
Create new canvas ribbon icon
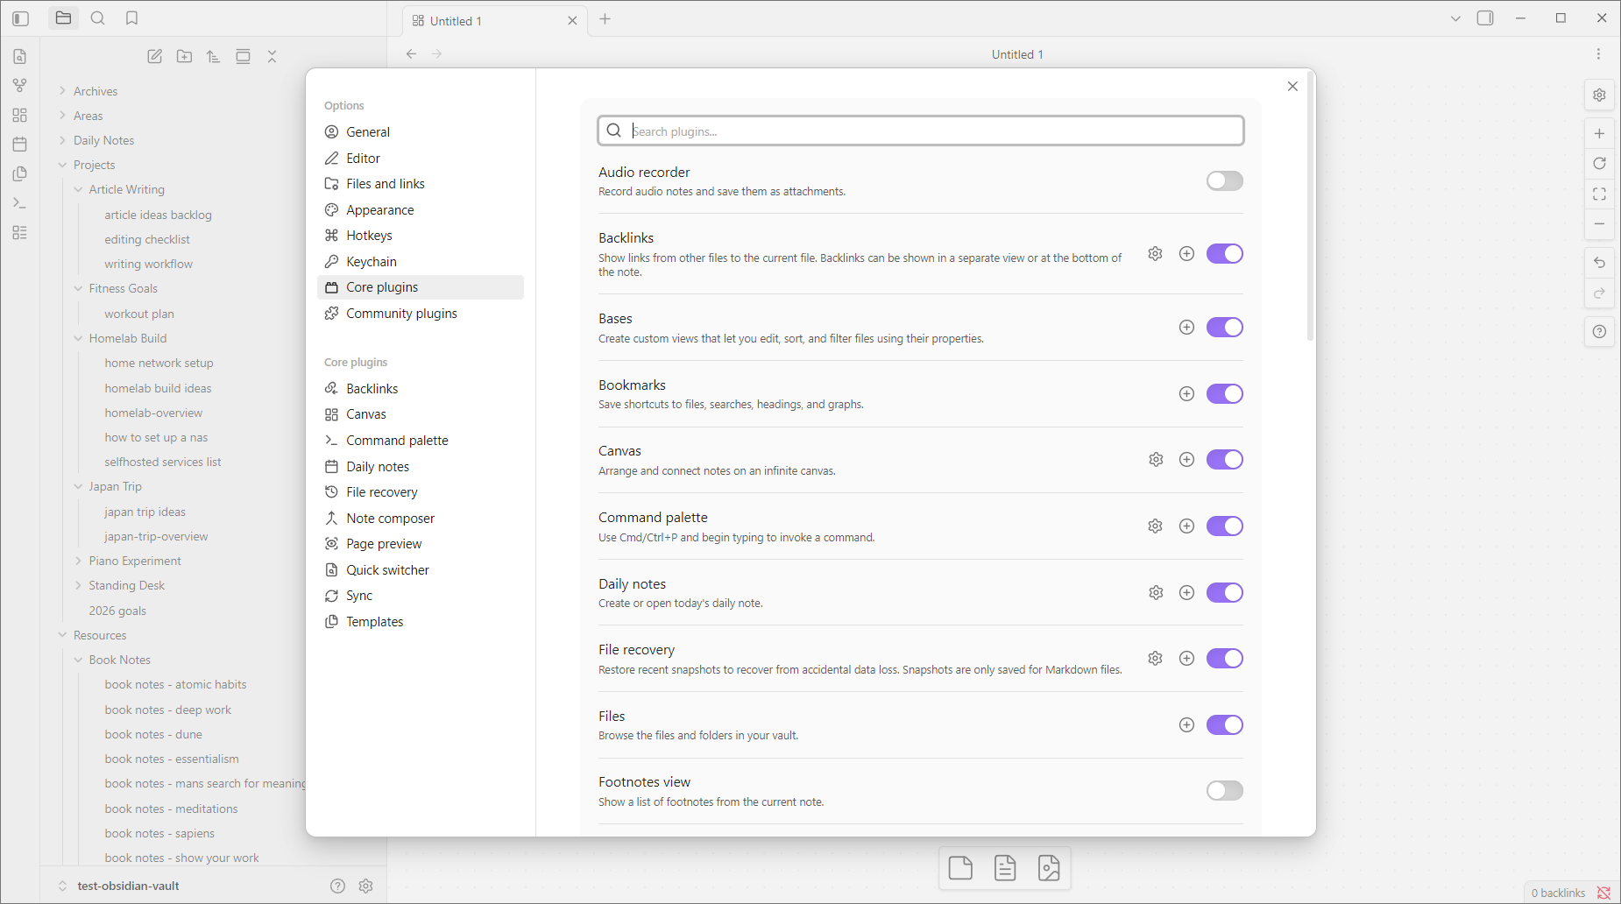(x=20, y=116)
